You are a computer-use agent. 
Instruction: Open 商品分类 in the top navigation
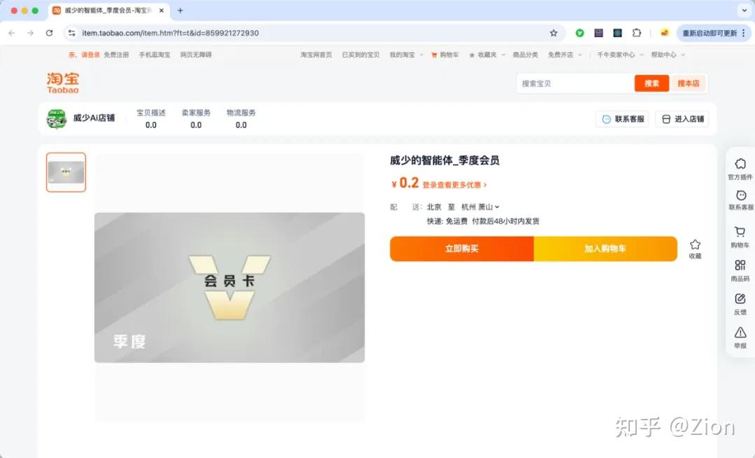pos(525,55)
